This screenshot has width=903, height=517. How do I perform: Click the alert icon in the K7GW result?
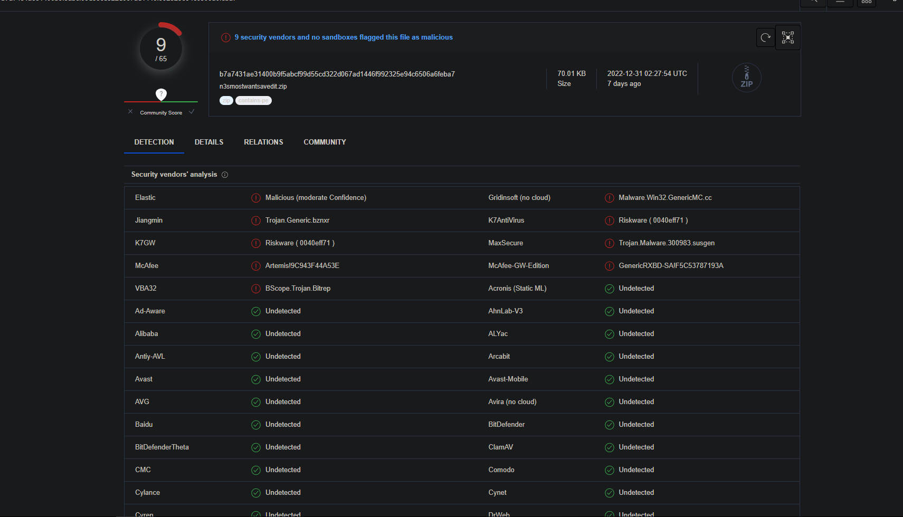click(256, 243)
